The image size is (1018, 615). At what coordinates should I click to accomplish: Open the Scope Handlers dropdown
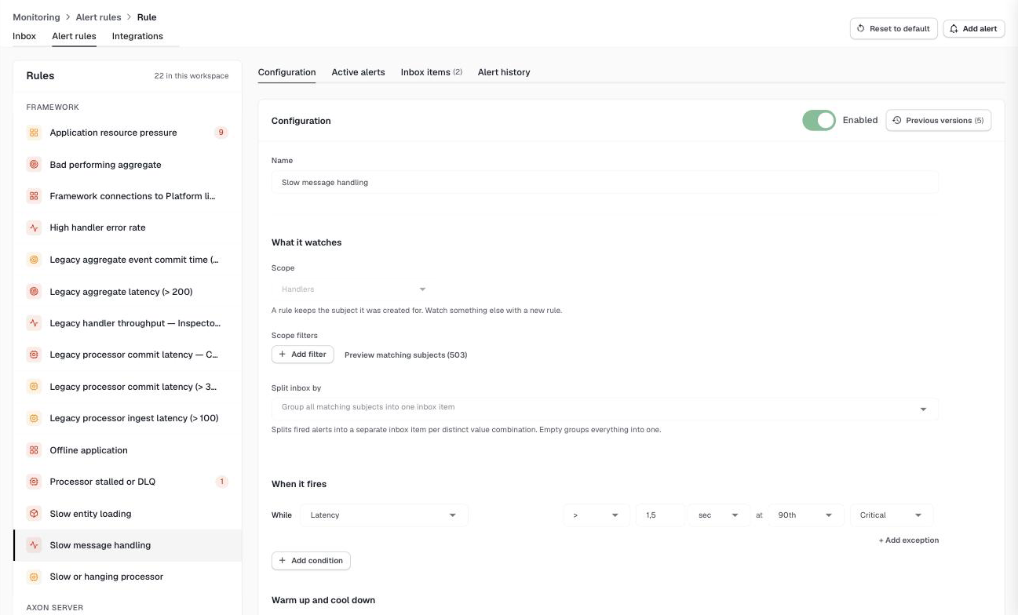(x=352, y=289)
